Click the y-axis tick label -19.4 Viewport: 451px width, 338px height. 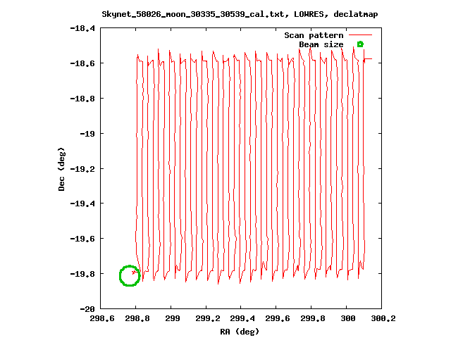tap(82, 204)
